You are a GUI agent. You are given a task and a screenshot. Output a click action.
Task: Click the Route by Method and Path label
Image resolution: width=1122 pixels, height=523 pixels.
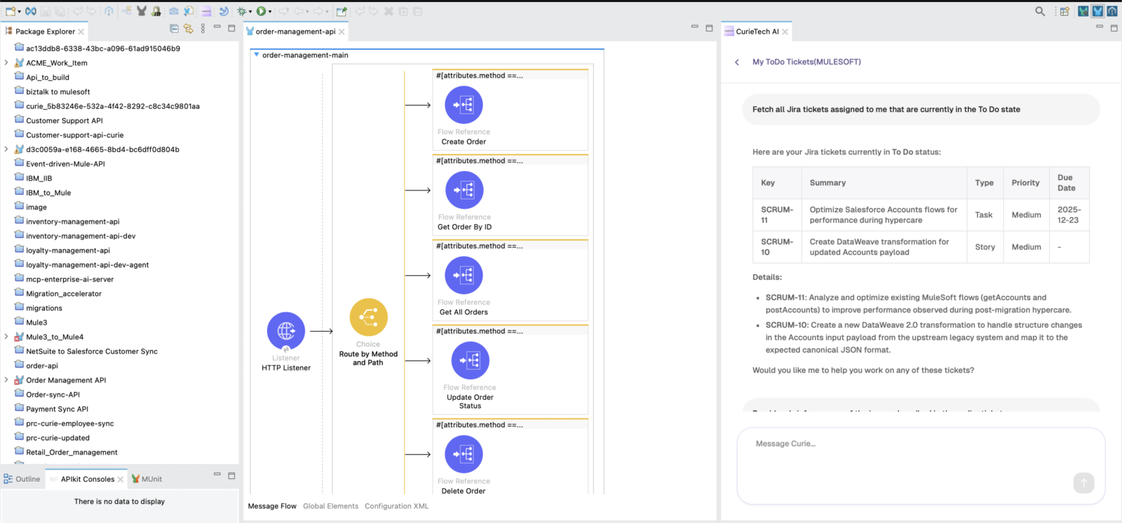point(368,358)
